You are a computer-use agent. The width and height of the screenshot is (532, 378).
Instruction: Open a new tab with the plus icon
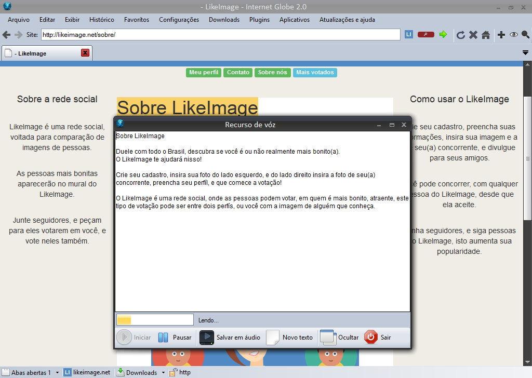501,34
